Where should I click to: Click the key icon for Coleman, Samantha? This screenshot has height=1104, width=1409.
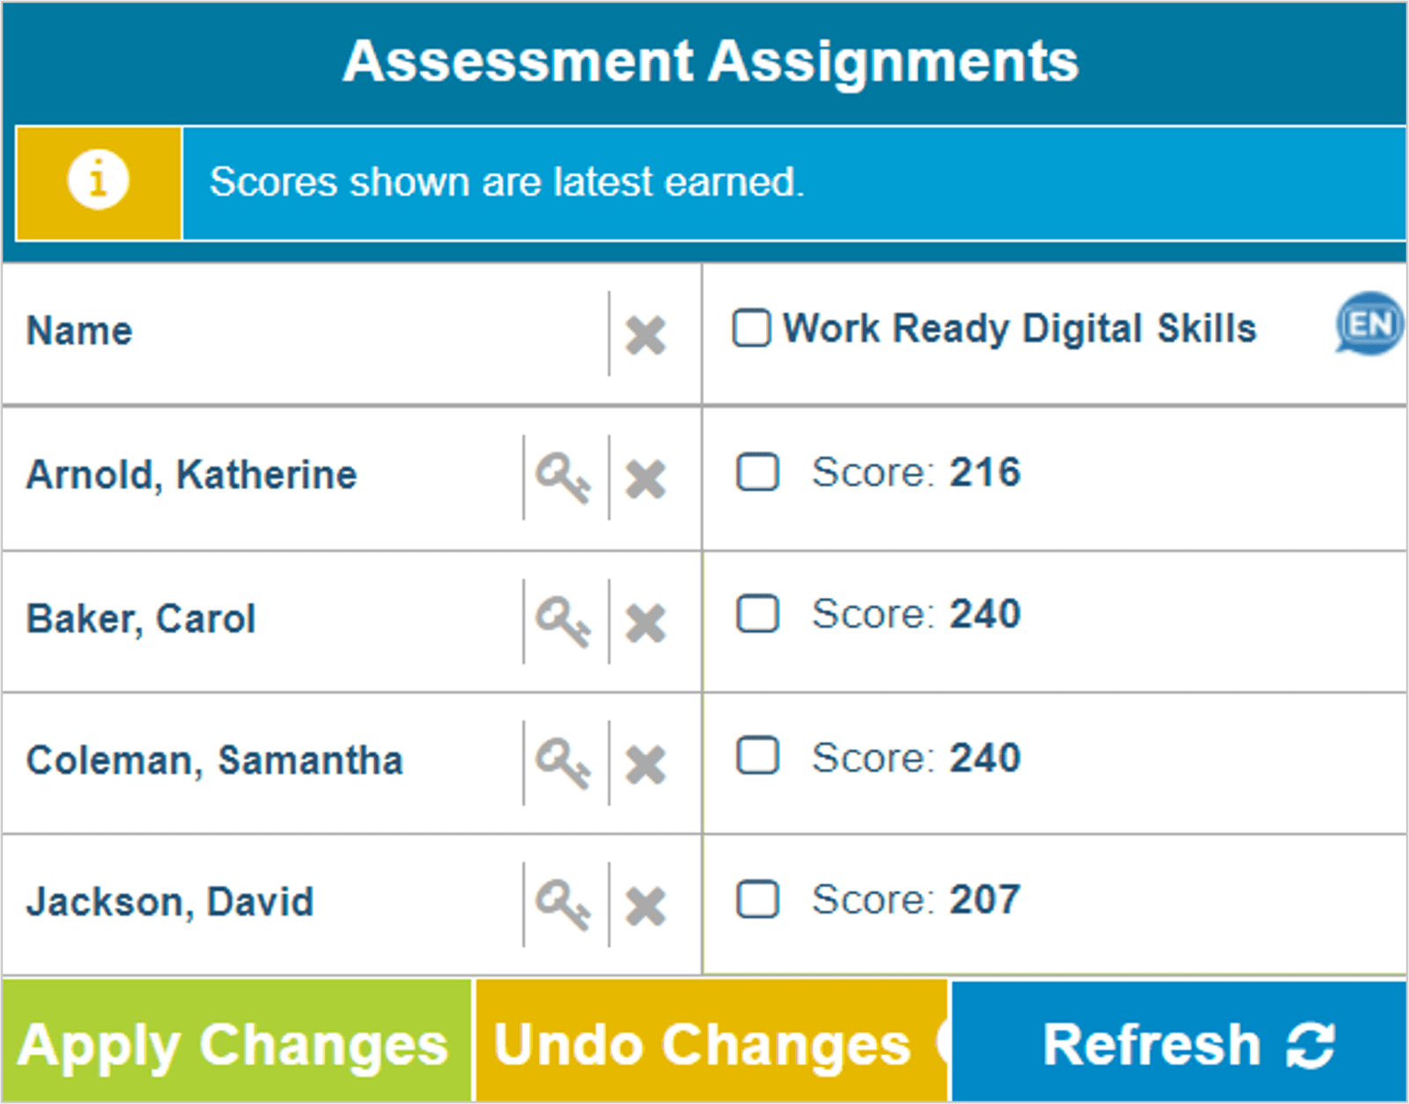564,762
